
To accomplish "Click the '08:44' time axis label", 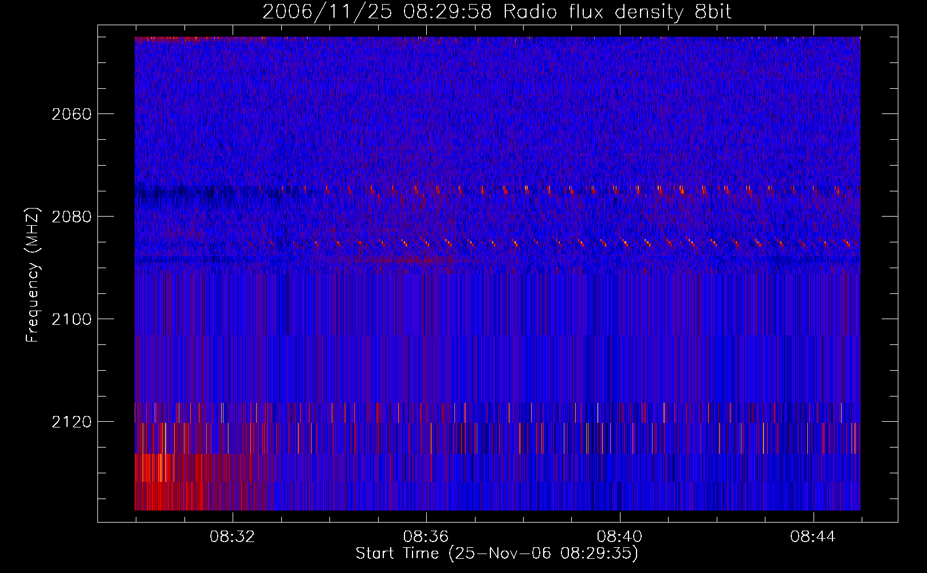I will [x=813, y=537].
